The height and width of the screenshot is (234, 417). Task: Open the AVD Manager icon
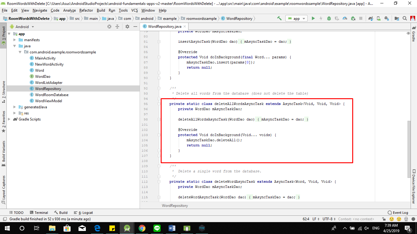(379, 18)
